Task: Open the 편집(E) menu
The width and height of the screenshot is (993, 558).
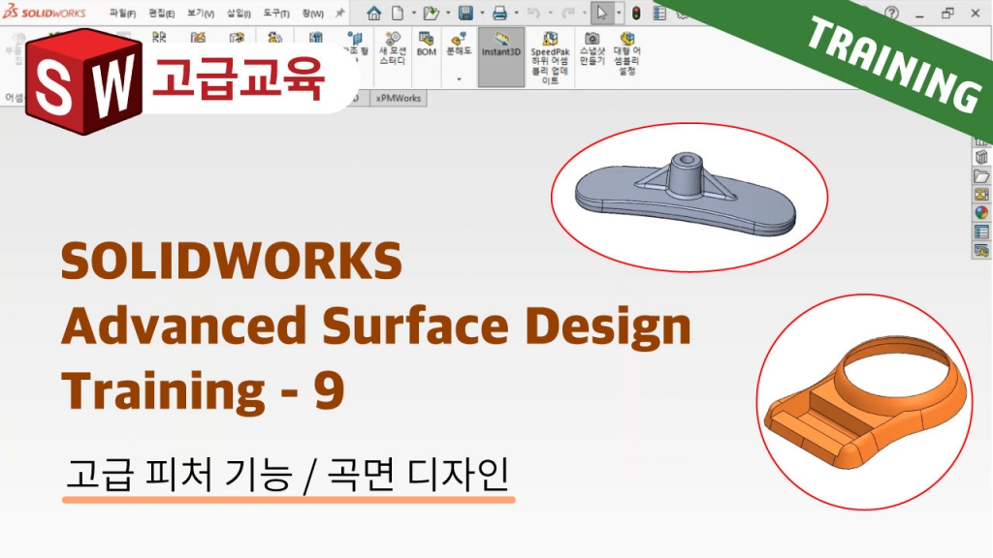Action: (x=162, y=14)
